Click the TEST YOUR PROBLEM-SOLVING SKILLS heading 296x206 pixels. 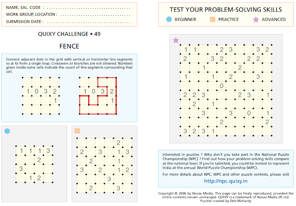(226, 10)
